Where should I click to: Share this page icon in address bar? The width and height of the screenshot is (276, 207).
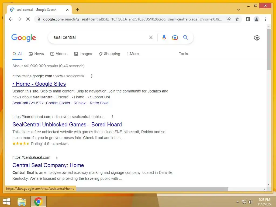coord(229,19)
